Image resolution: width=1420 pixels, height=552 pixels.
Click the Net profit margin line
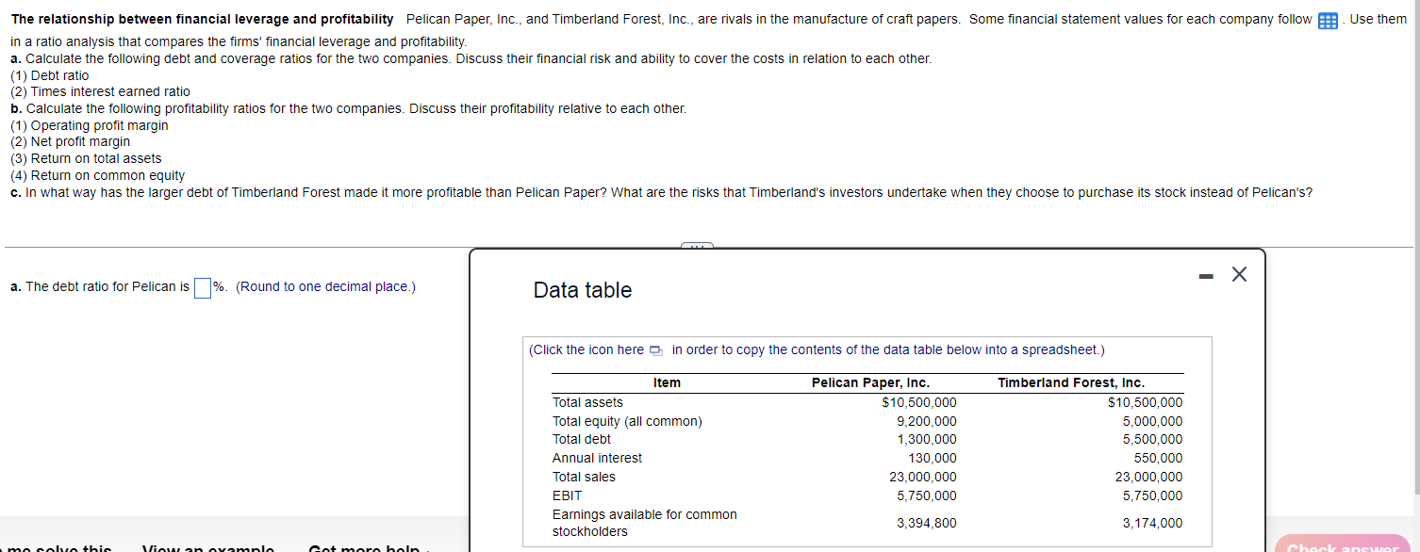click(71, 142)
